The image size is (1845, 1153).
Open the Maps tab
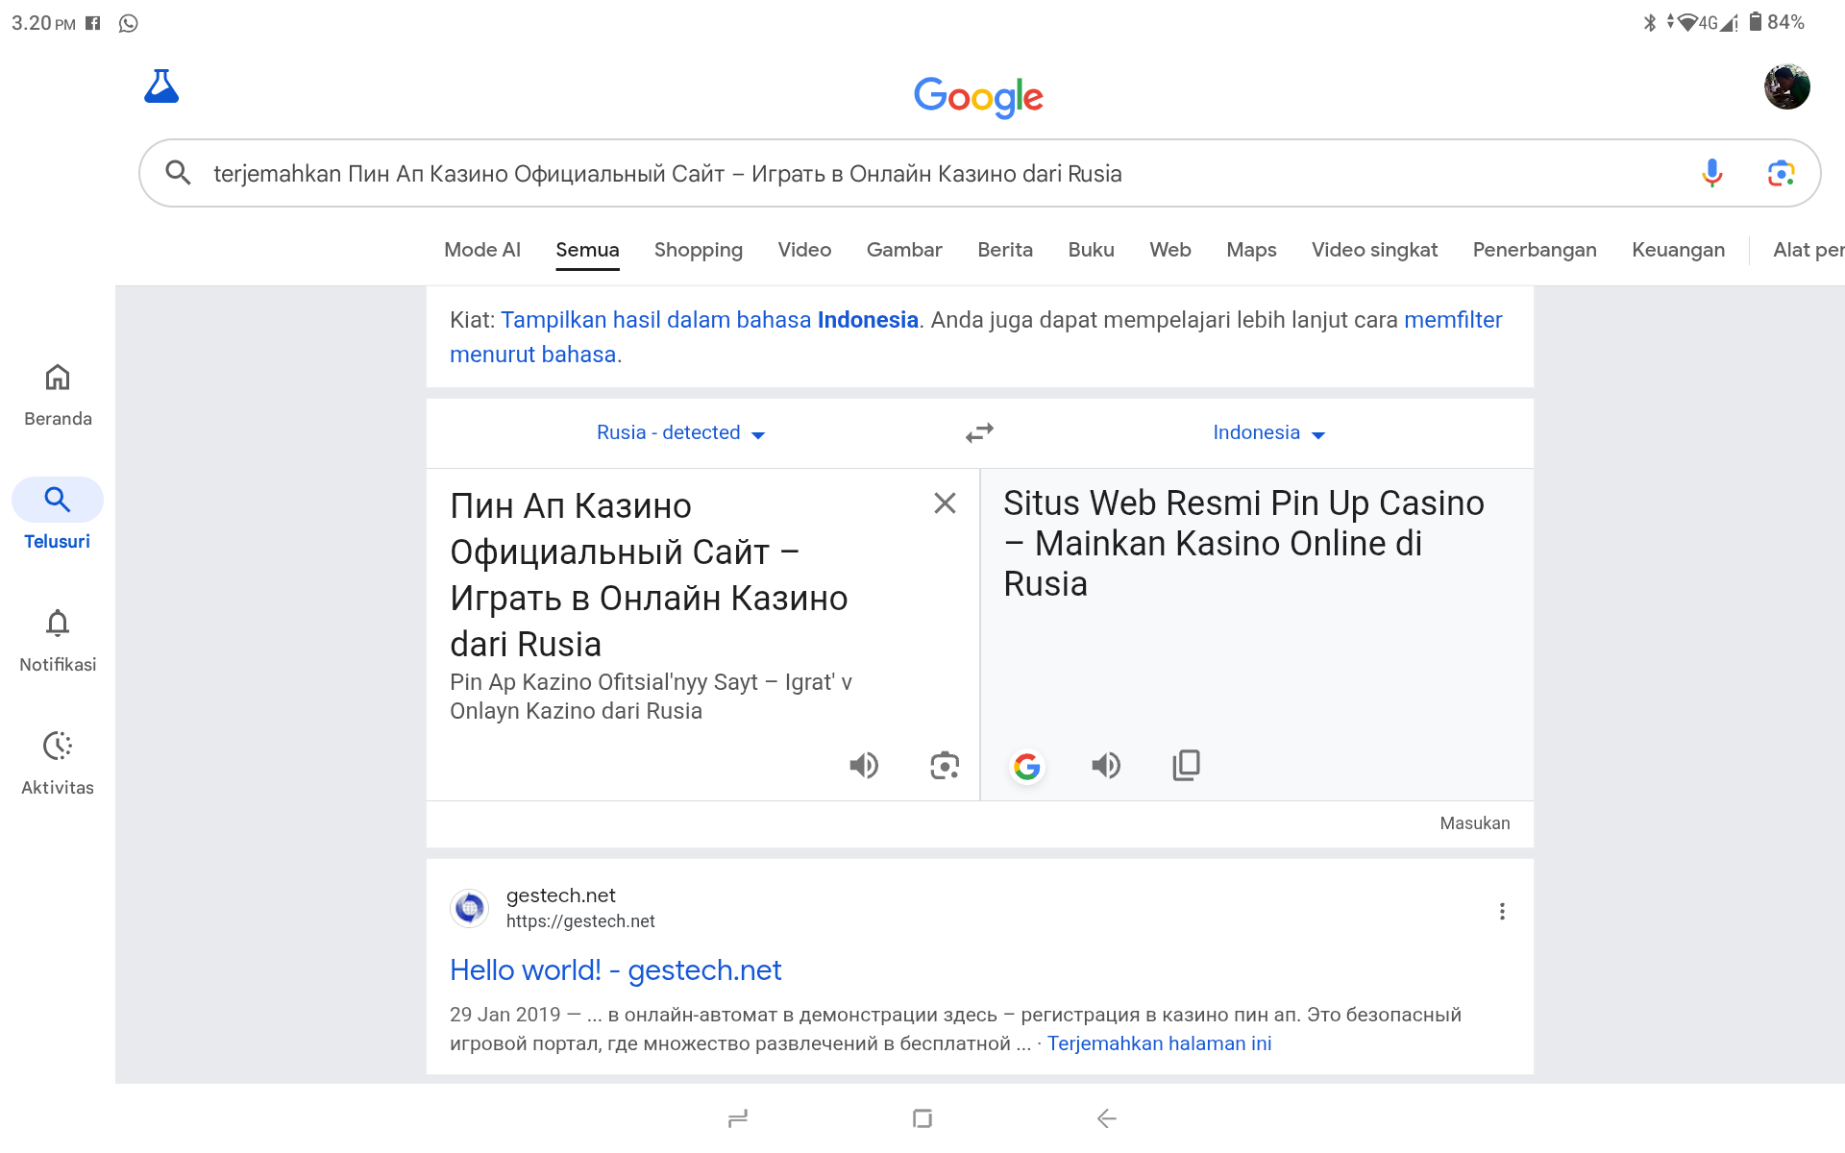pos(1251,250)
